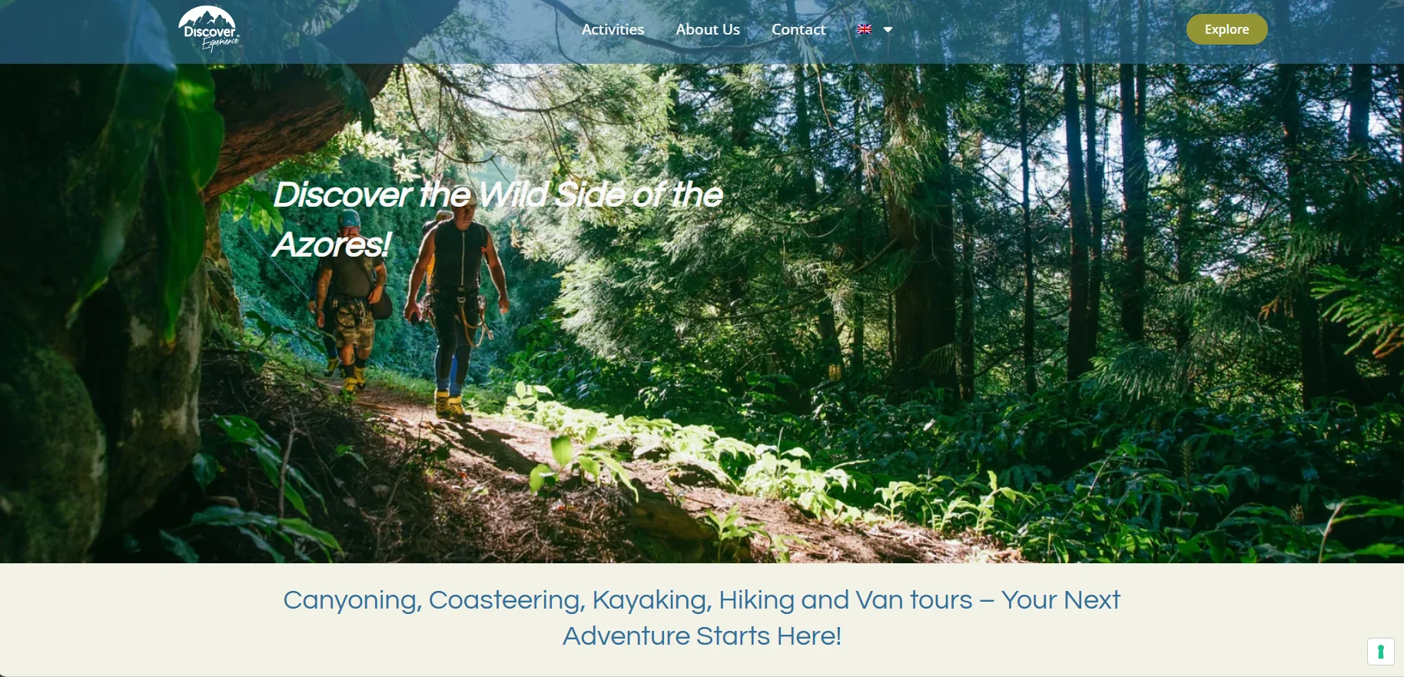
Task: Select the word 'Azores!' in the hero title
Action: [332, 244]
